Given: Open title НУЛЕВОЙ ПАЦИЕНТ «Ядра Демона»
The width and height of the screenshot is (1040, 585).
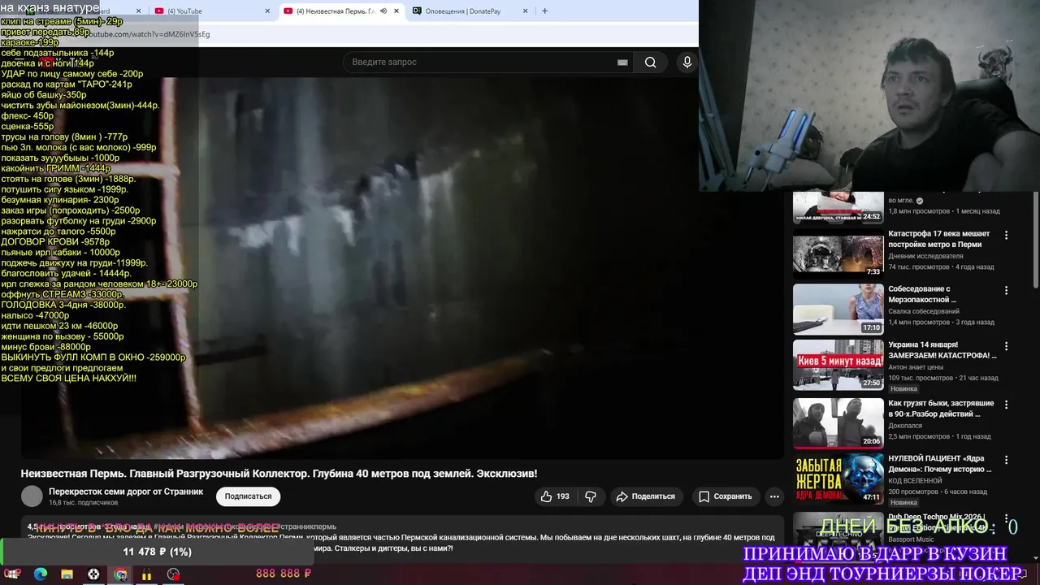Looking at the screenshot, I should 940,464.
